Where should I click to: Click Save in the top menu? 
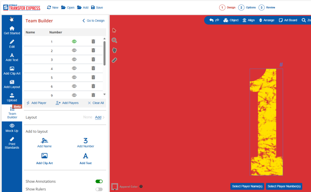coord(97,8)
